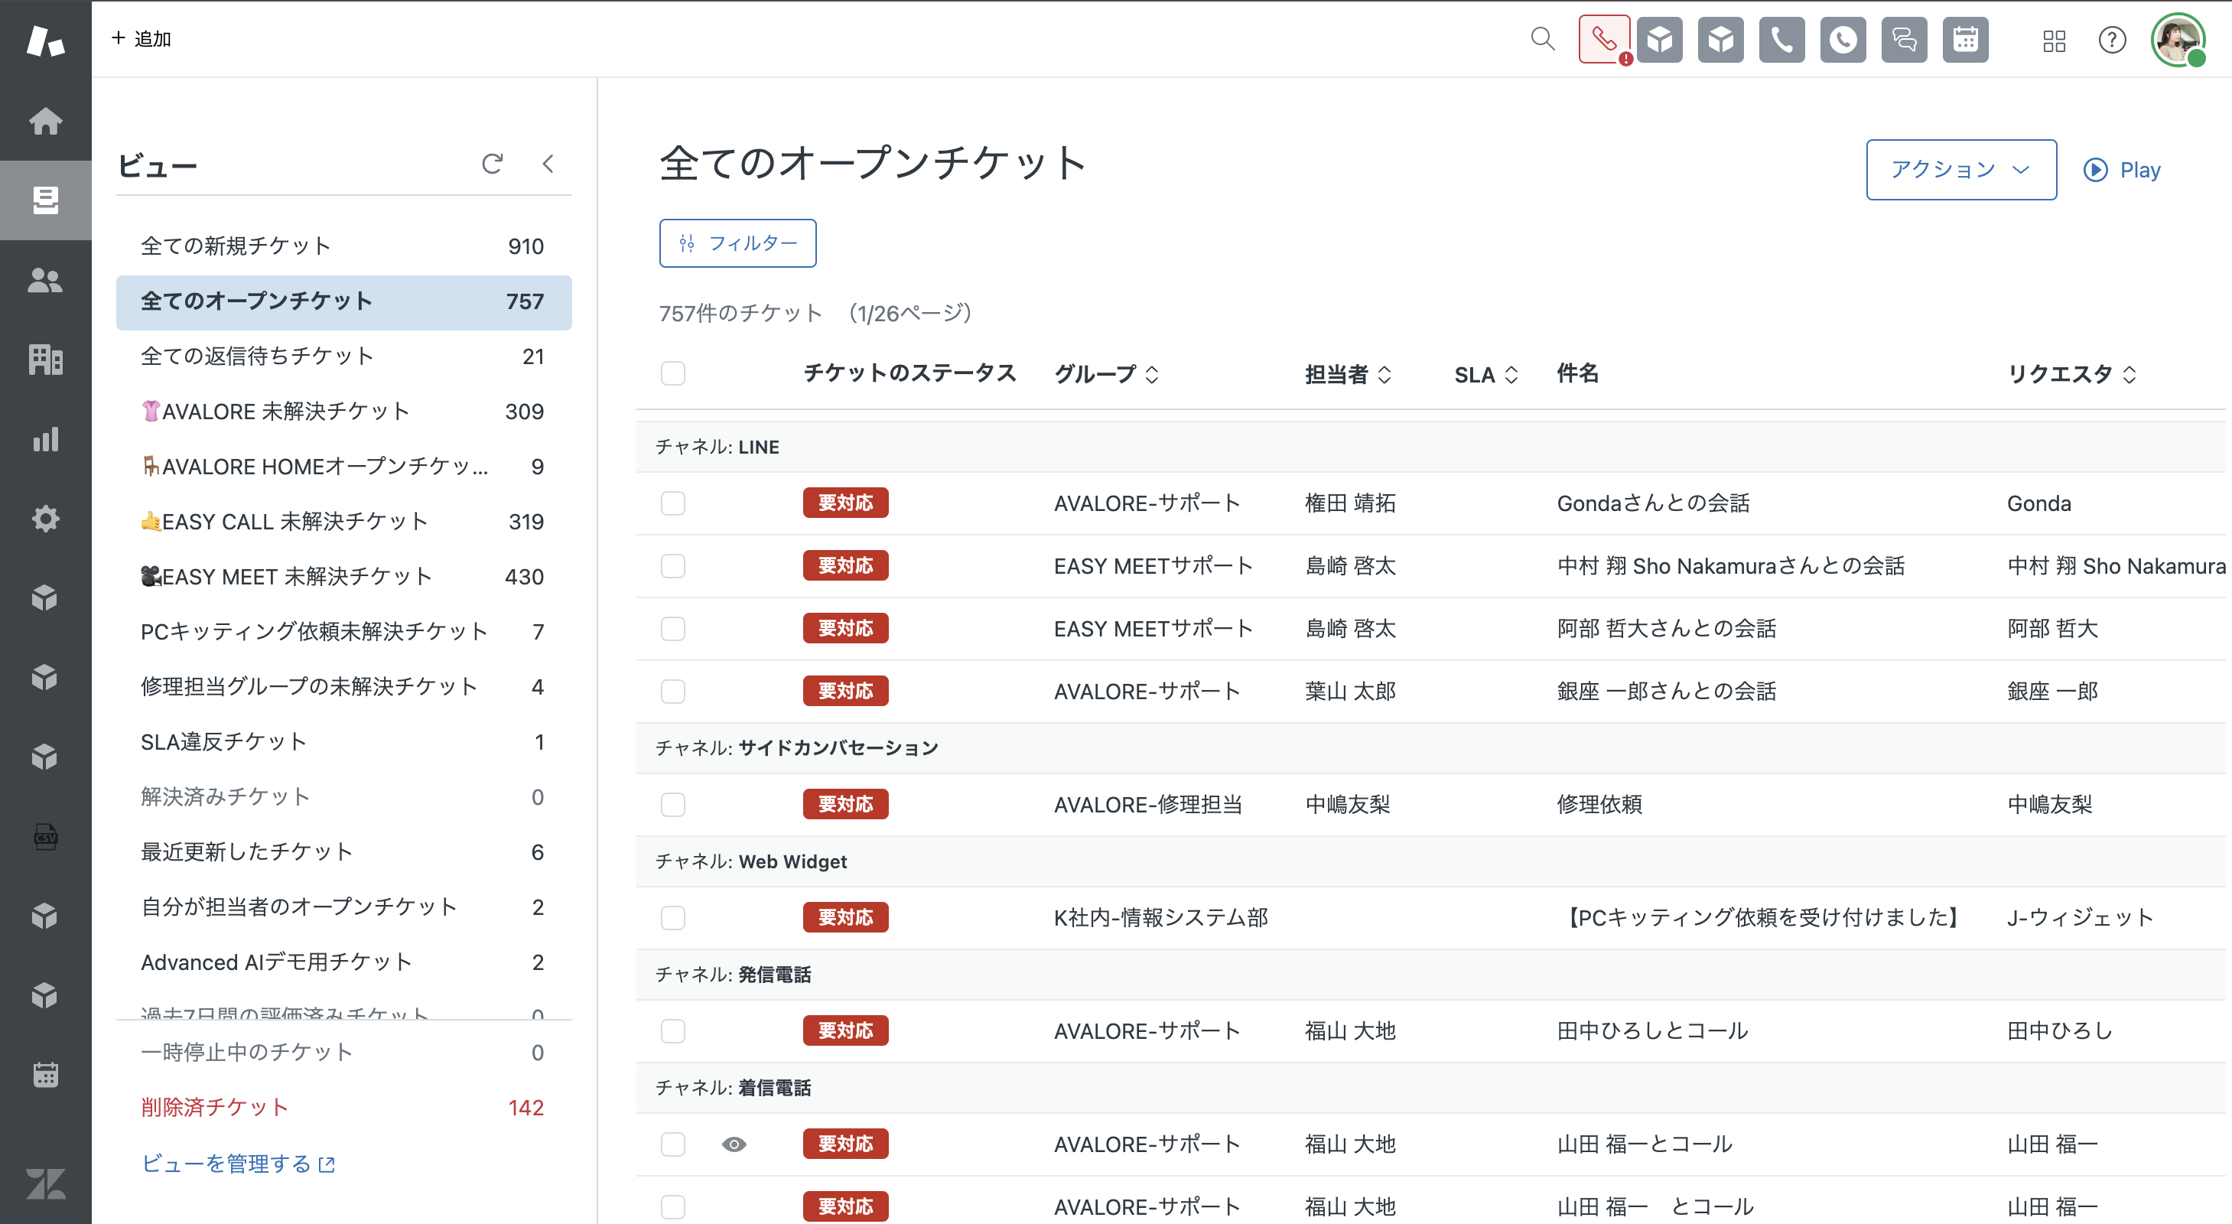2232x1224 pixels.
Task: Open the Customers people icon in the sidebar
Action: pyautogui.click(x=45, y=280)
